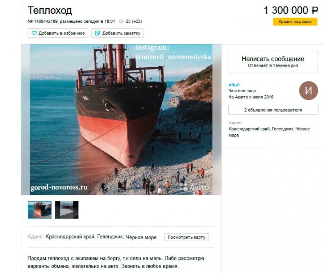View 2 объявления пользователя
The image size is (324, 273).
pos(273,110)
